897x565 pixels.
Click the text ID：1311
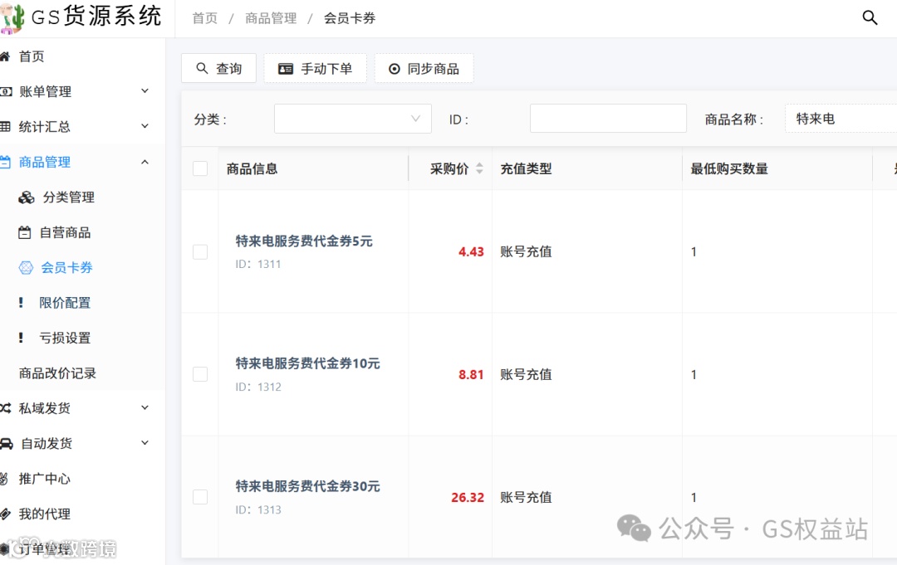(x=258, y=264)
